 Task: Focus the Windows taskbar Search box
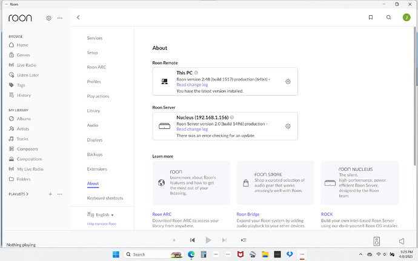point(154,254)
